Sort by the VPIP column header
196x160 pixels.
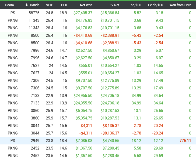click(50, 5)
